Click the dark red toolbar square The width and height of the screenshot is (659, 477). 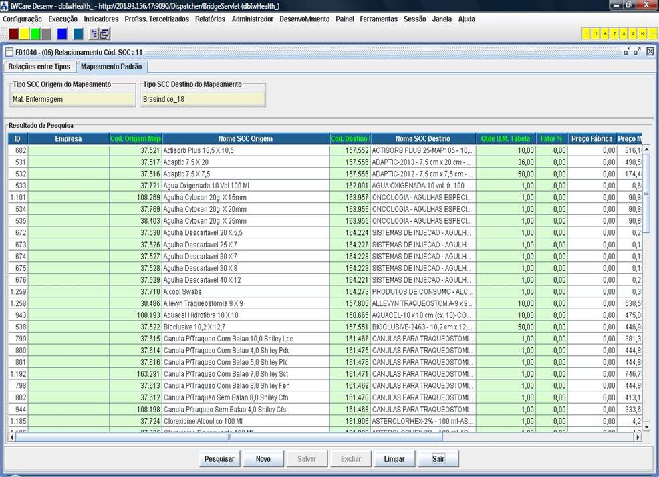point(14,34)
